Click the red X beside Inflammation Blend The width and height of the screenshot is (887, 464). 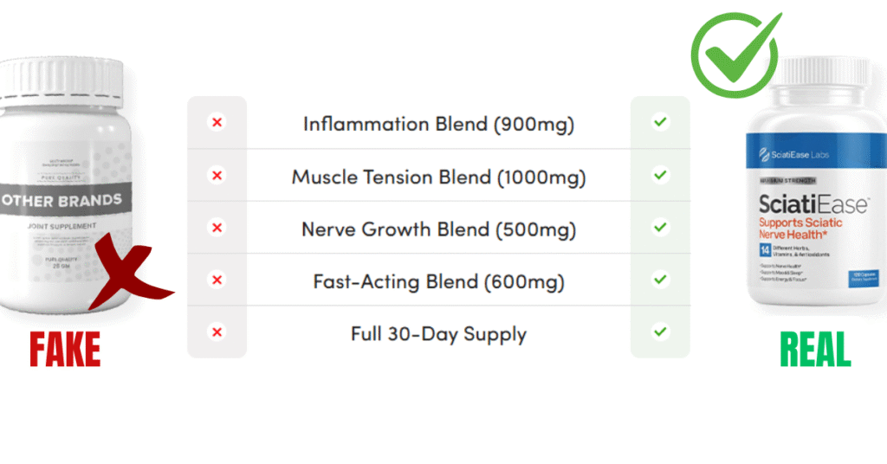[x=217, y=122]
